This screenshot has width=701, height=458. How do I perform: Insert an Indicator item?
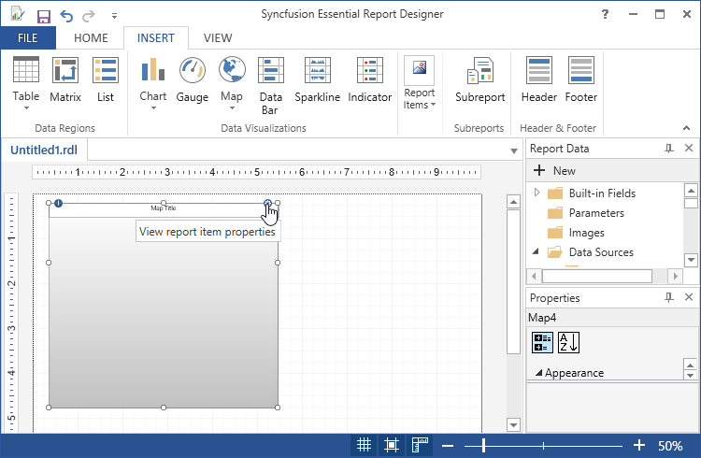tap(370, 79)
